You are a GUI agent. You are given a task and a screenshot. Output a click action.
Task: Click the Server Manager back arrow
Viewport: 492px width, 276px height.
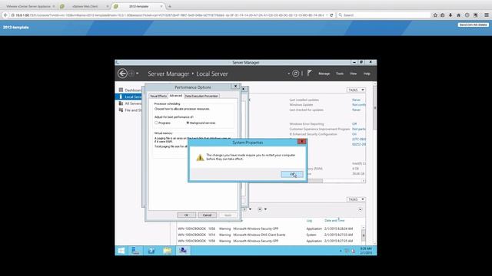[122, 74]
